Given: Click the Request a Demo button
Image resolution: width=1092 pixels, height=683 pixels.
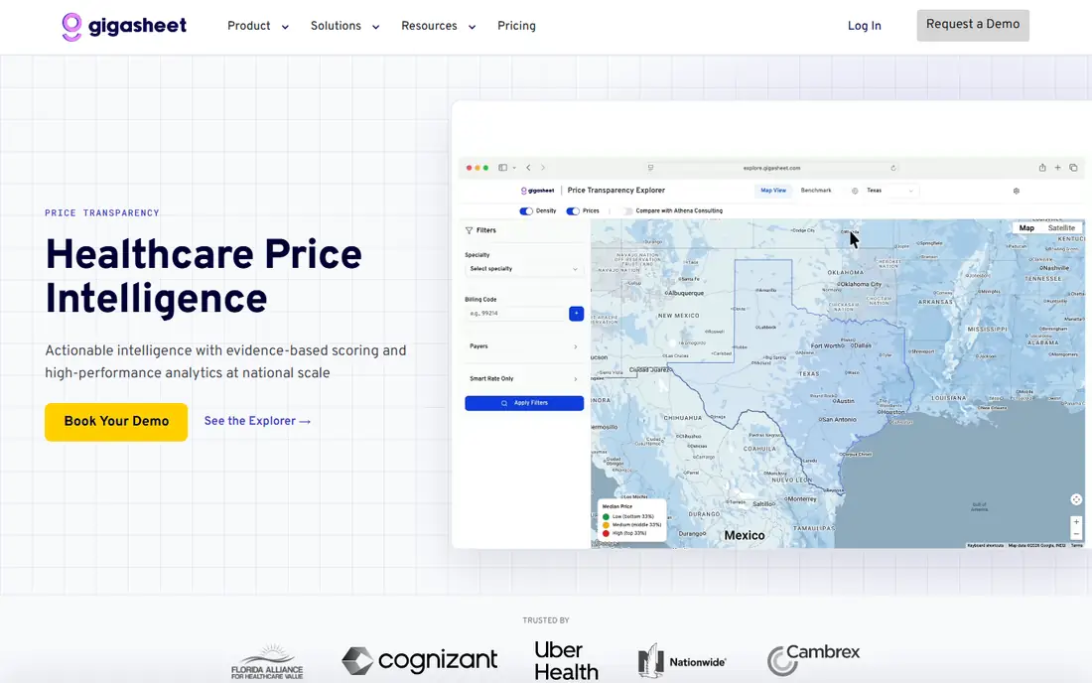Looking at the screenshot, I should 973,25.
